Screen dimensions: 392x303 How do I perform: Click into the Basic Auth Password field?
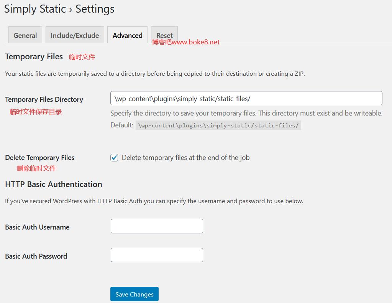coord(157,255)
